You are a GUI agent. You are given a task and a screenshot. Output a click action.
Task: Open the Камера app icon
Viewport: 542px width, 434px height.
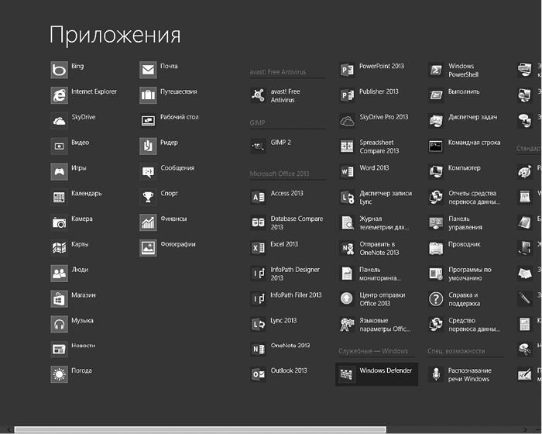(59, 222)
